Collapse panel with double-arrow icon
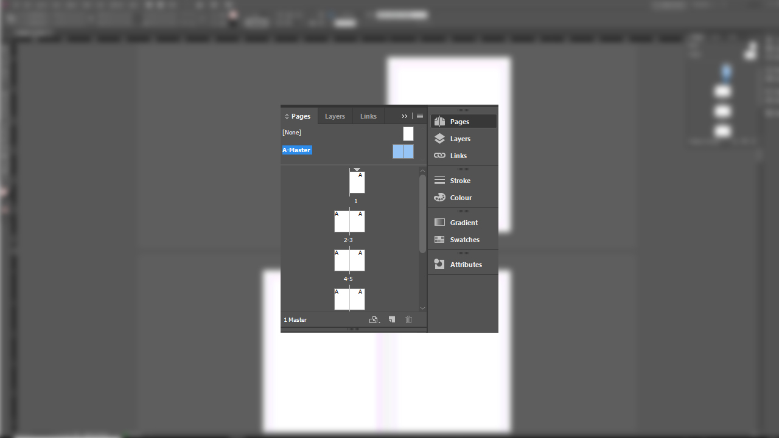This screenshot has height=438, width=779. click(405, 116)
